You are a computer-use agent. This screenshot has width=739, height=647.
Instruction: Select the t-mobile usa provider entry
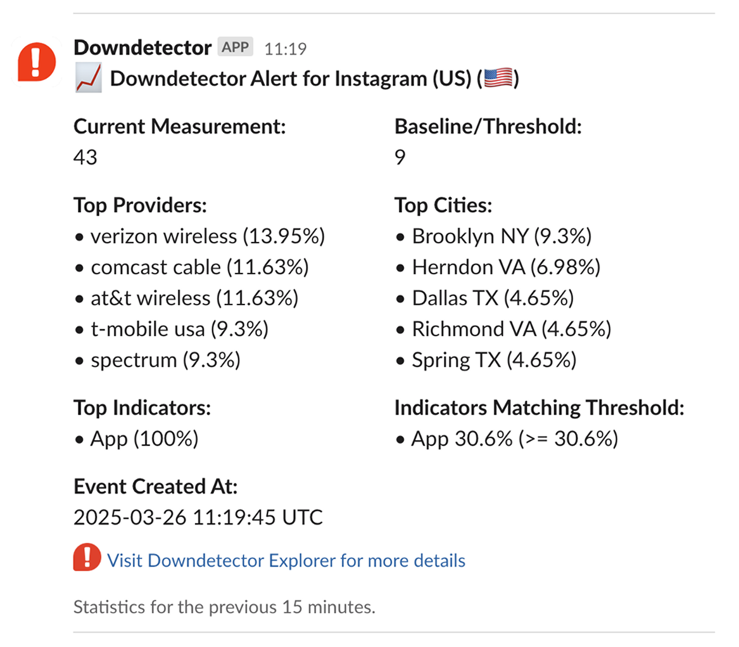coord(179,329)
